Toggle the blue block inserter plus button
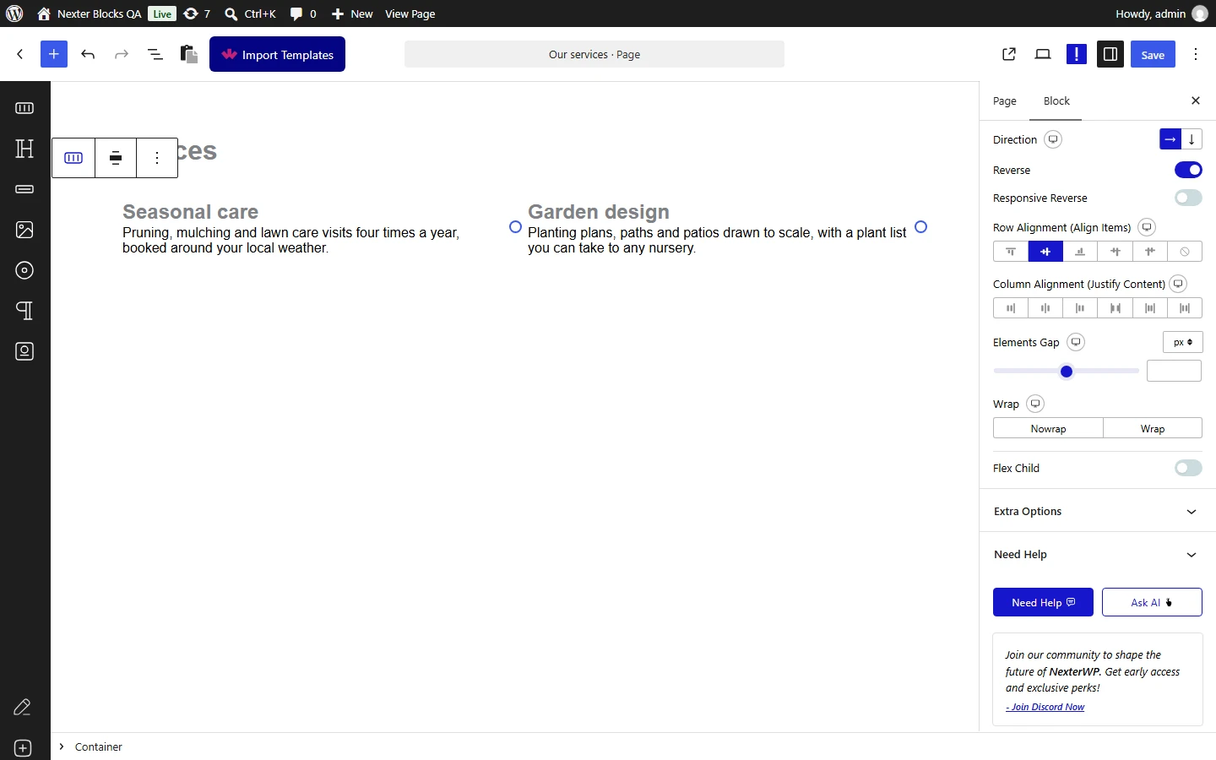Image resolution: width=1216 pixels, height=760 pixels. [53, 54]
